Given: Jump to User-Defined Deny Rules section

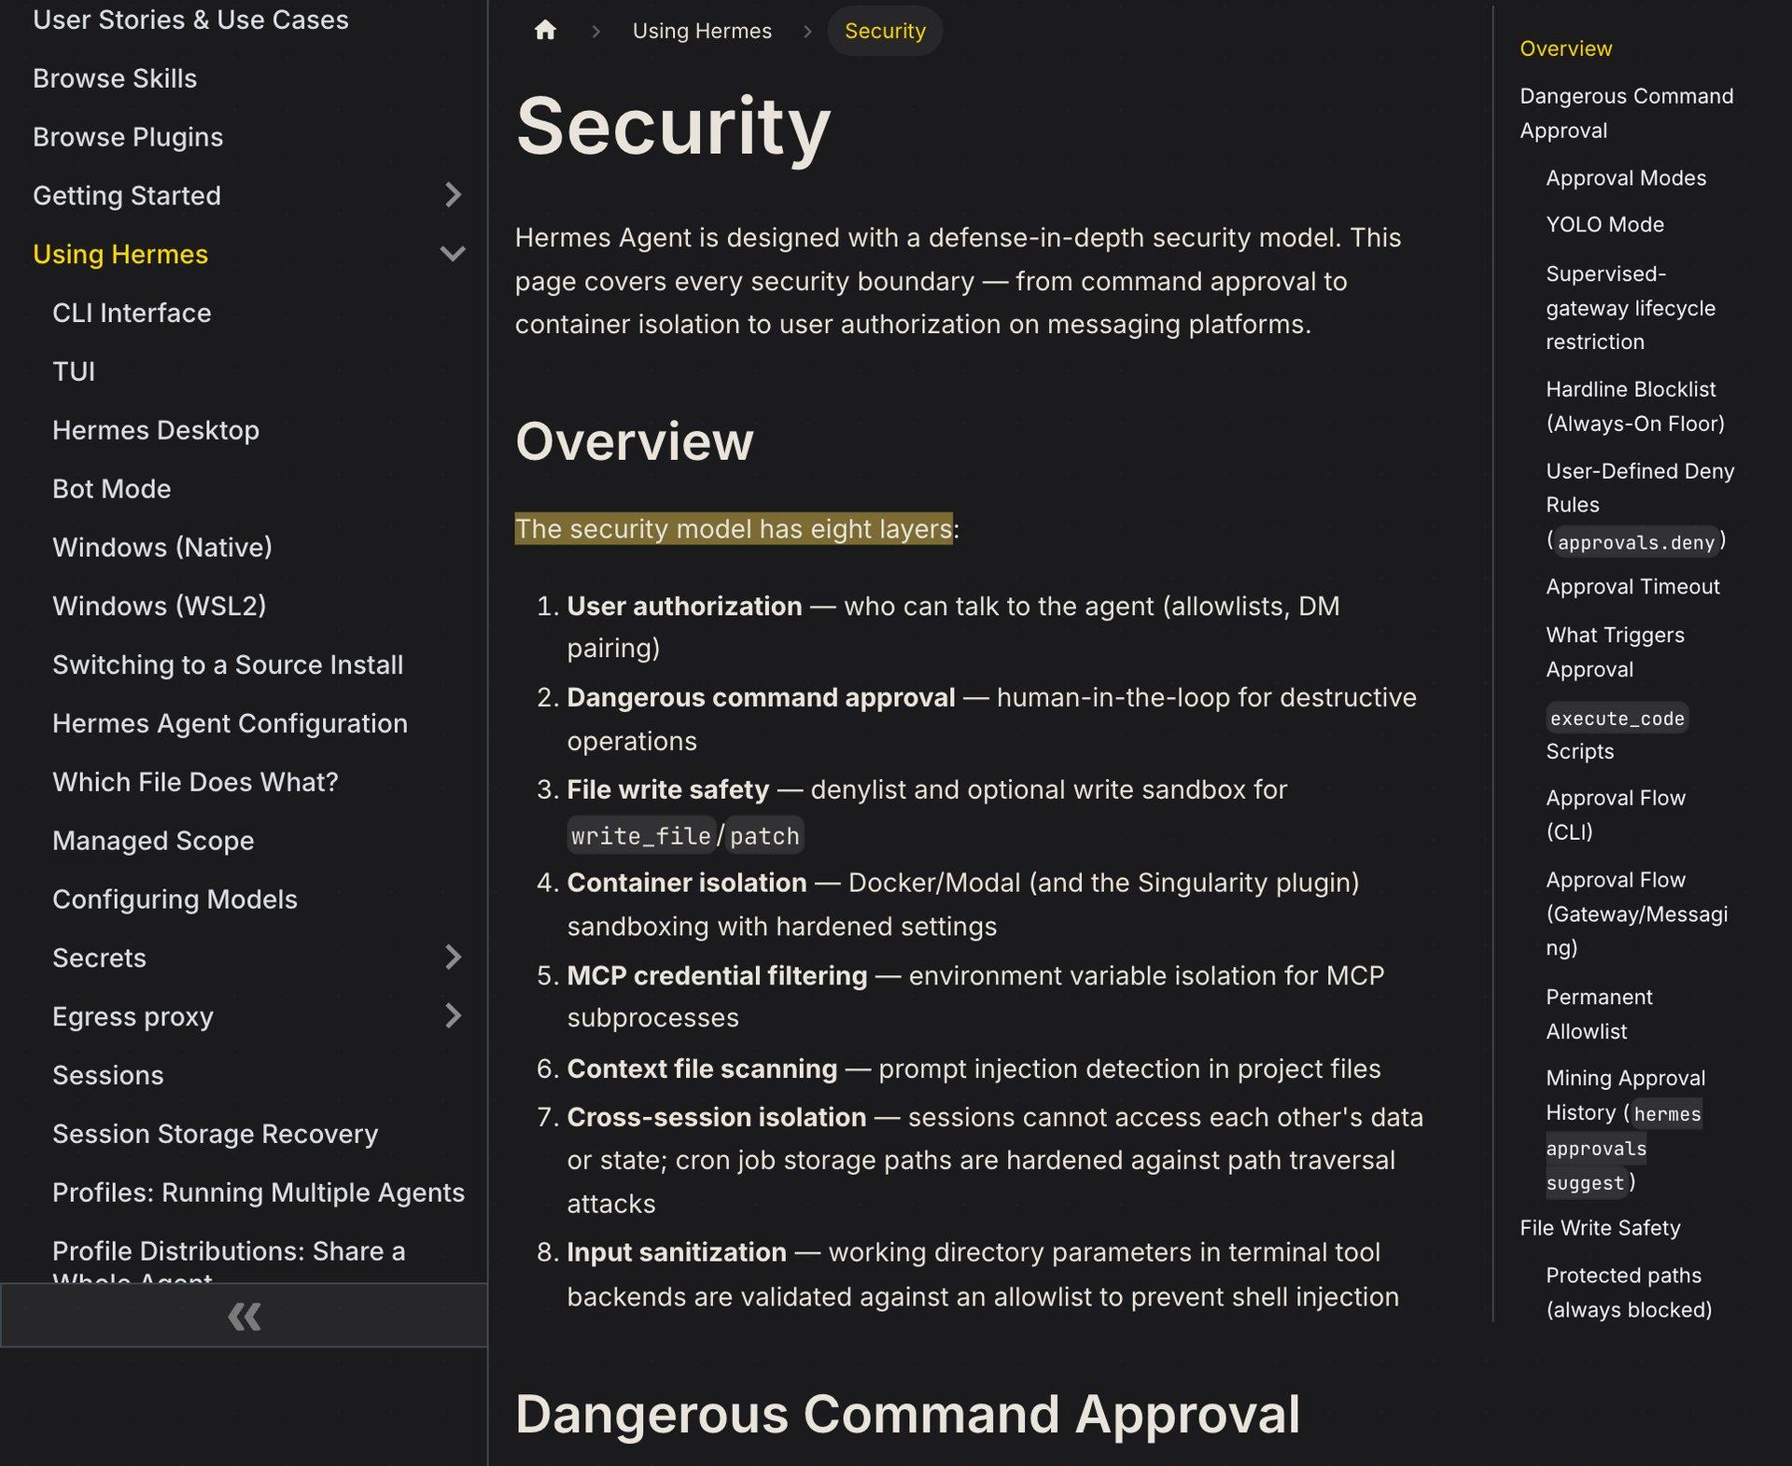Looking at the screenshot, I should pos(1640,506).
